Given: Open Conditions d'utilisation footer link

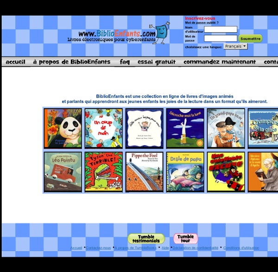Looking at the screenshot, I should [x=241, y=248].
